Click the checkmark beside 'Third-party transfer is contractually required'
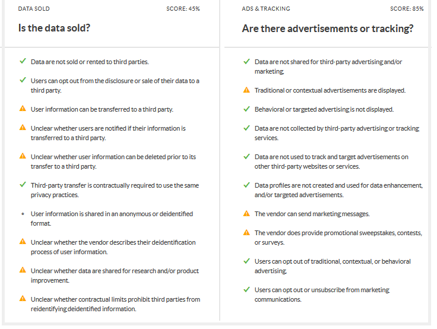The height and width of the screenshot is (329, 437). point(23,185)
